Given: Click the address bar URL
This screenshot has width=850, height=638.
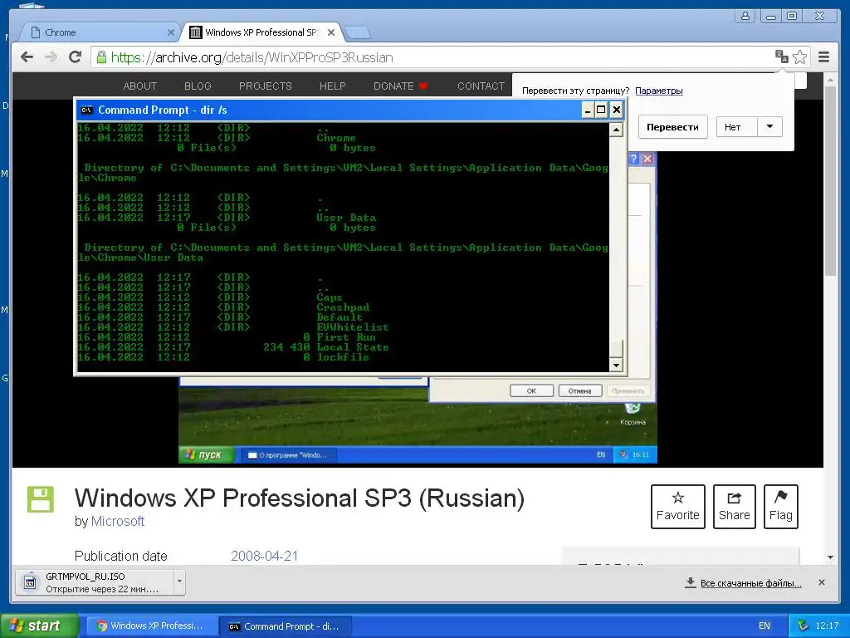Looking at the screenshot, I should 252,57.
